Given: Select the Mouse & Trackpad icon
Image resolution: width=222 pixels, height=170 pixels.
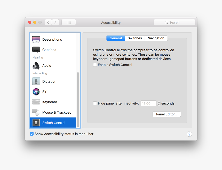Looking at the screenshot, I should [x=36, y=112].
